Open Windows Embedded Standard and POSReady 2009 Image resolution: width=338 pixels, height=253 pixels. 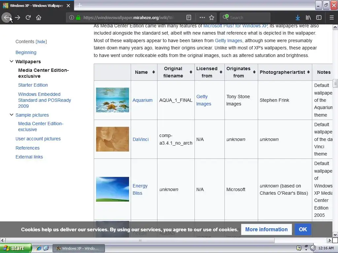(x=45, y=100)
